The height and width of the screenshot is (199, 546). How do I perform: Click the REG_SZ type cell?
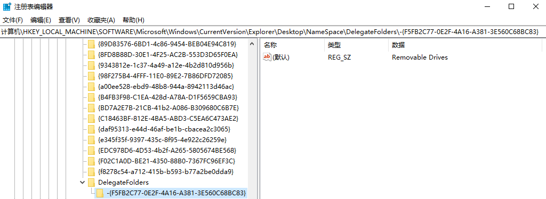click(339, 57)
